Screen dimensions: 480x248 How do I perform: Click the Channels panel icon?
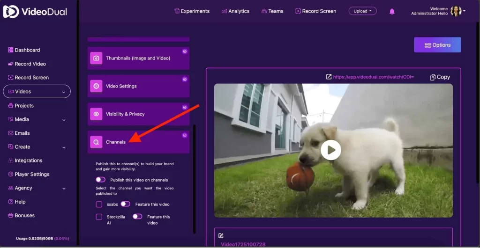click(96, 142)
